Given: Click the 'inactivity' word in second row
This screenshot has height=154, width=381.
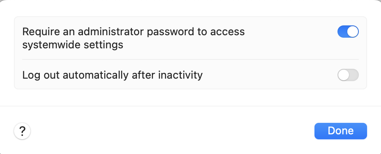Looking at the screenshot, I should coord(180,75).
